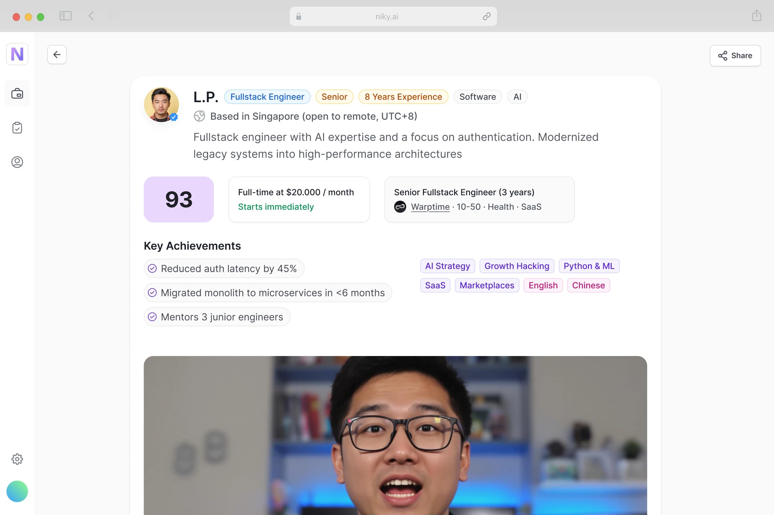774x515 pixels.
Task: Go back with the arrow button
Action: [x=57, y=54]
